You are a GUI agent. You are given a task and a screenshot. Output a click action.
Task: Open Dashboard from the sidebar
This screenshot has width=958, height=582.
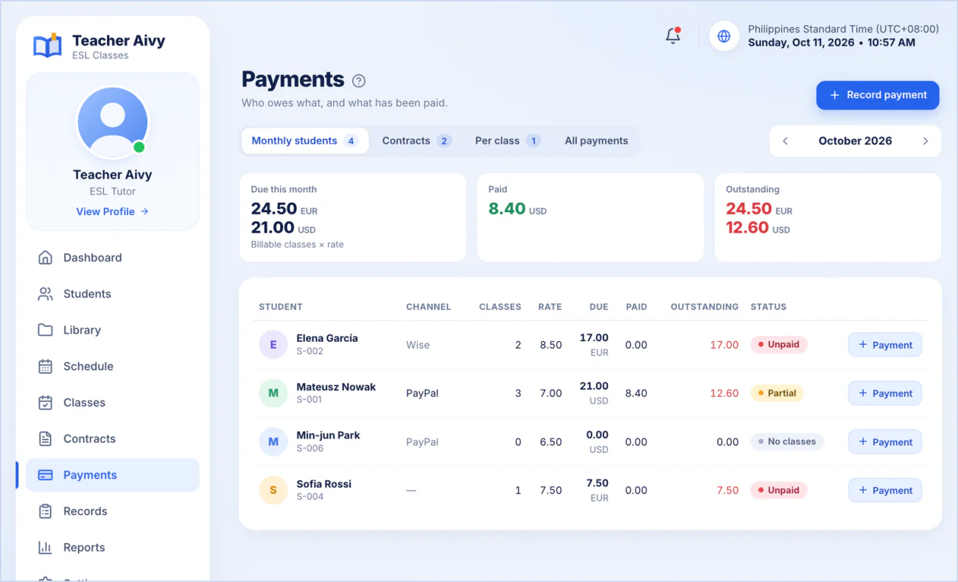[113, 258]
